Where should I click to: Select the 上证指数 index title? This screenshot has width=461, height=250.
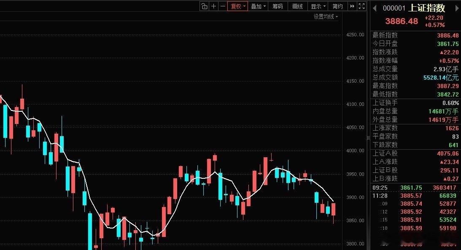[427, 8]
